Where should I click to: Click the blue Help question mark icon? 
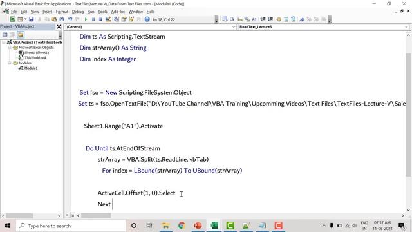coord(147,19)
